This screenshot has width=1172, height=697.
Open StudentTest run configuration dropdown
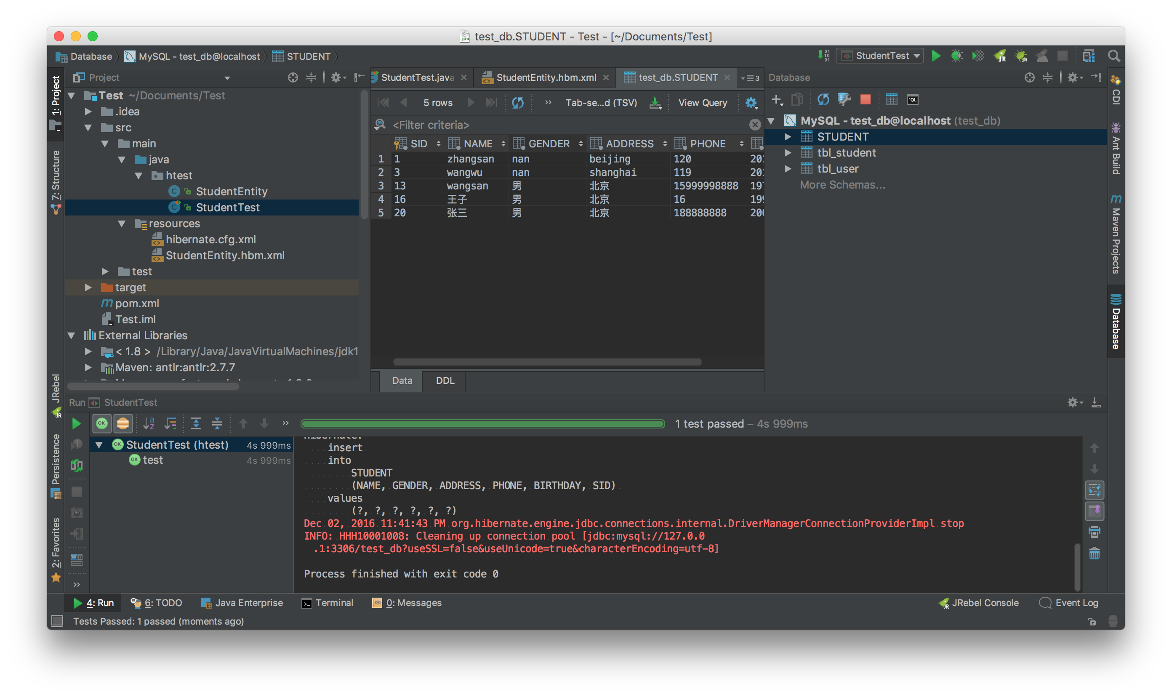(x=879, y=56)
